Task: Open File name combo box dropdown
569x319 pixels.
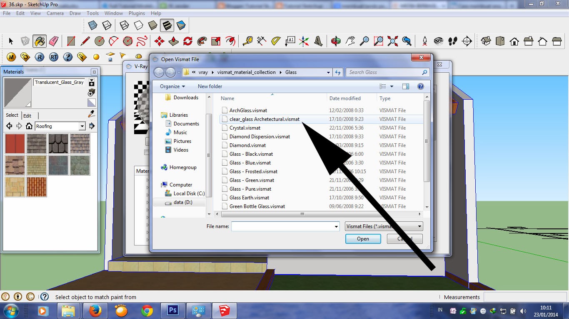Action: coord(336,227)
